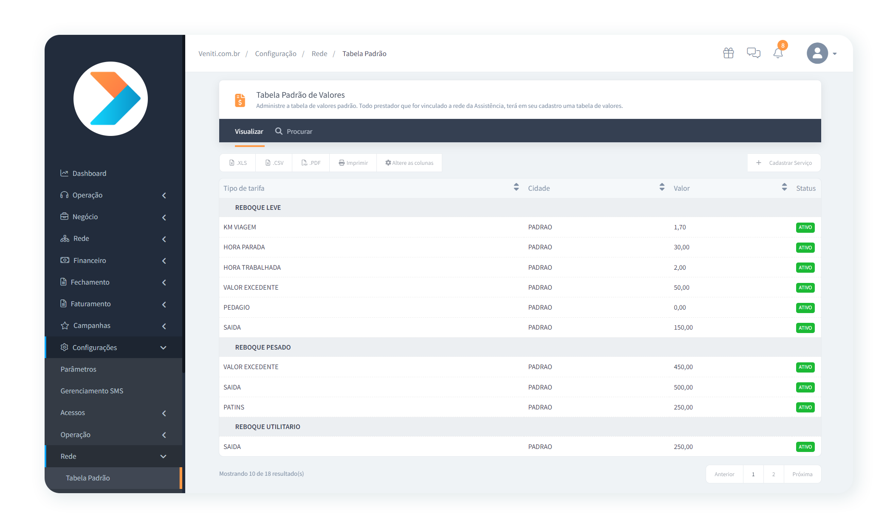Click the user profile avatar

(817, 53)
